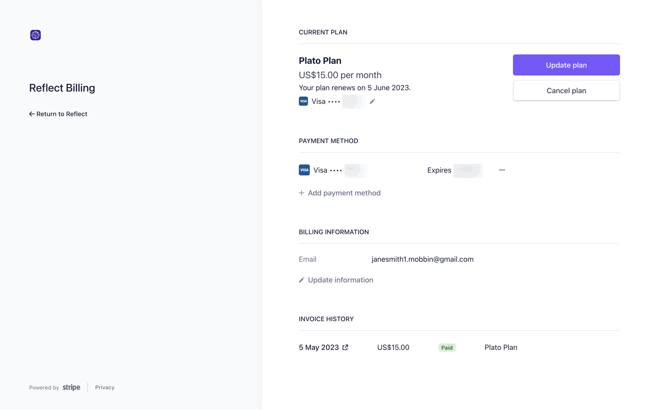
Task: Click the Powered by text in the footer
Action: 44,387
